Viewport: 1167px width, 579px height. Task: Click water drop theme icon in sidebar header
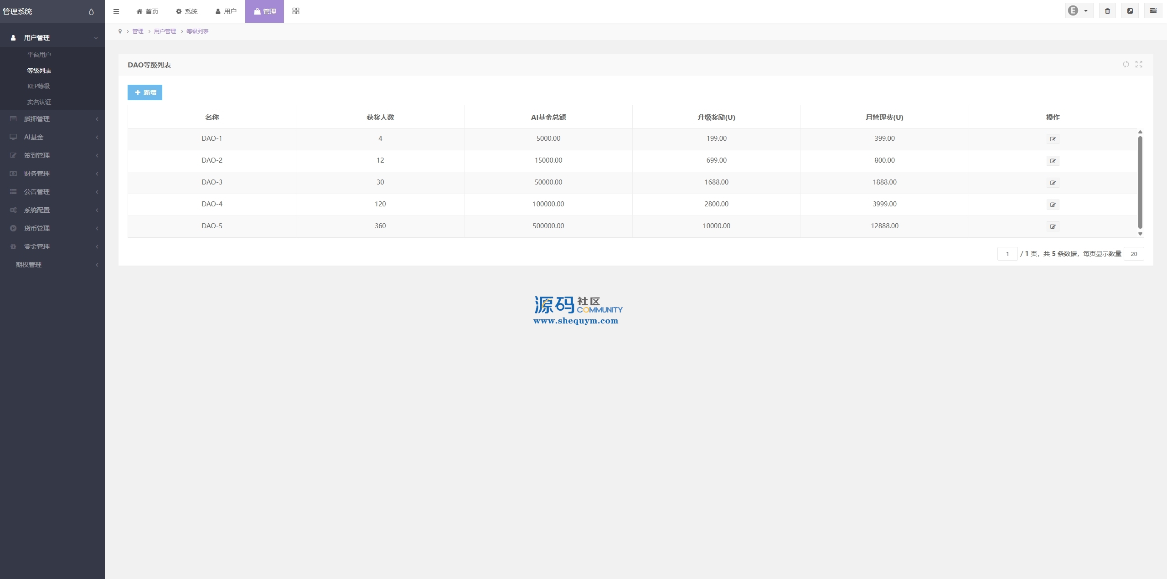pyautogui.click(x=91, y=12)
